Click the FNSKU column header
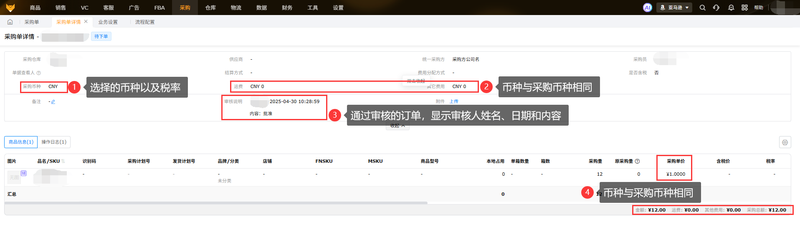Image resolution: width=800 pixels, height=245 pixels. tap(324, 161)
